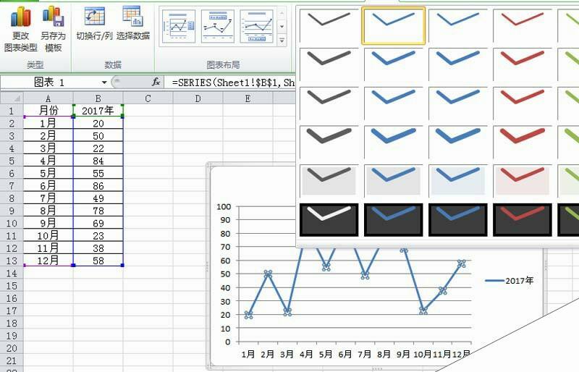Click Switch Row/Column (切换行/列)
This screenshot has height=372, width=579.
pos(94,23)
